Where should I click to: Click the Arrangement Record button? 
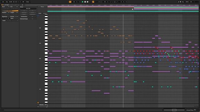pyautogui.click(x=87, y=2)
